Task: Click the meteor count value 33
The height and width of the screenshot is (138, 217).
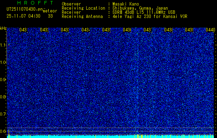Action: [50, 16]
